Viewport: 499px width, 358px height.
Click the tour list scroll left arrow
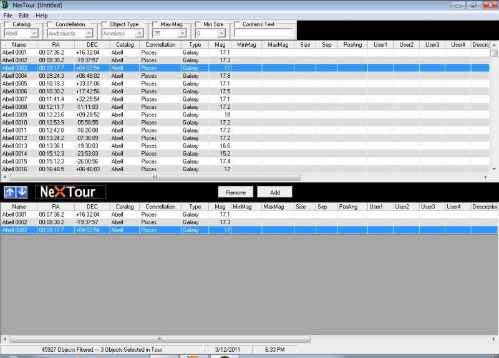pos(5,339)
